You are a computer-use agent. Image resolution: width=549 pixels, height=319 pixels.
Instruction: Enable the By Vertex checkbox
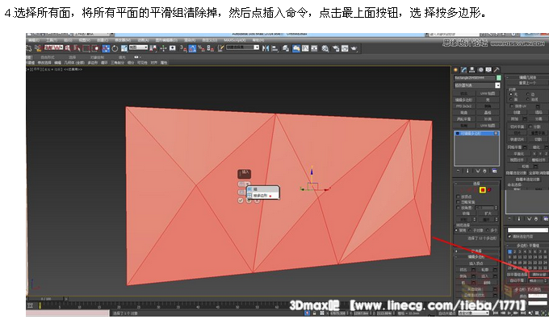[458, 197]
